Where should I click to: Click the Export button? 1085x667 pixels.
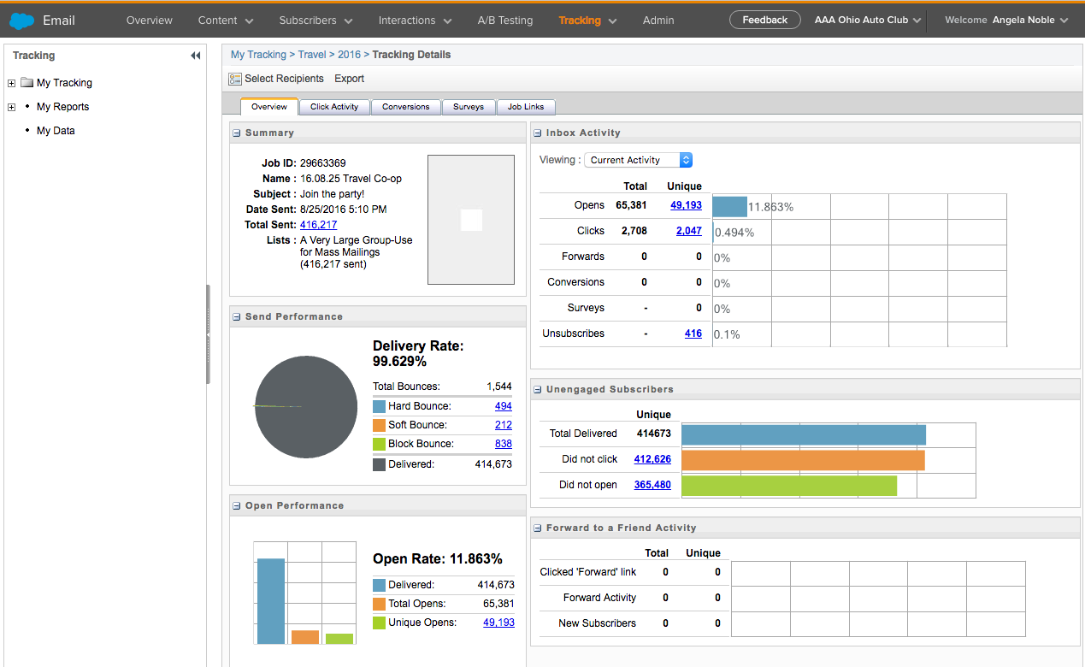349,79
